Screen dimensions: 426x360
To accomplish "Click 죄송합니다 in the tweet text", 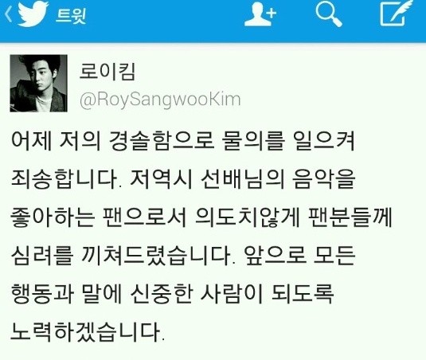I will [x=64, y=179].
